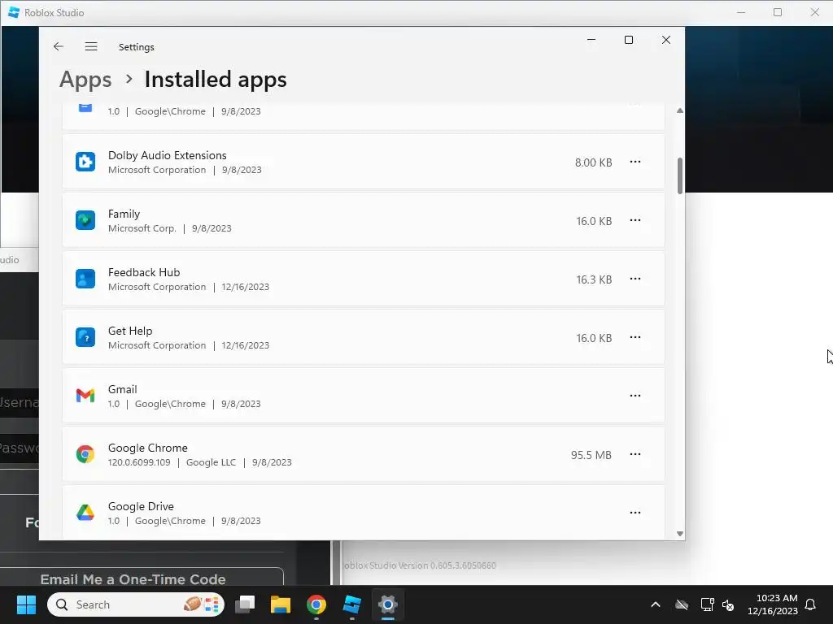This screenshot has height=624, width=833.
Task: Click the scrollbar down arrow in Settings
Action: (x=680, y=534)
